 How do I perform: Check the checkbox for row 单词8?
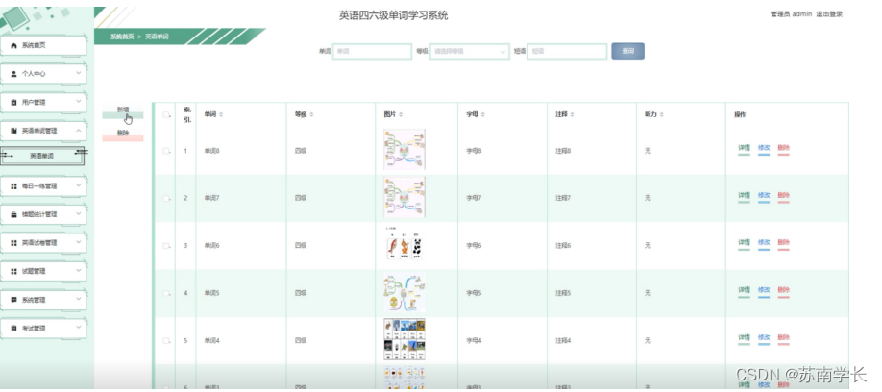pyautogui.click(x=166, y=151)
